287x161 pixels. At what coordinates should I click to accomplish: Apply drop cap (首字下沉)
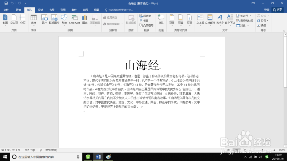230,20
